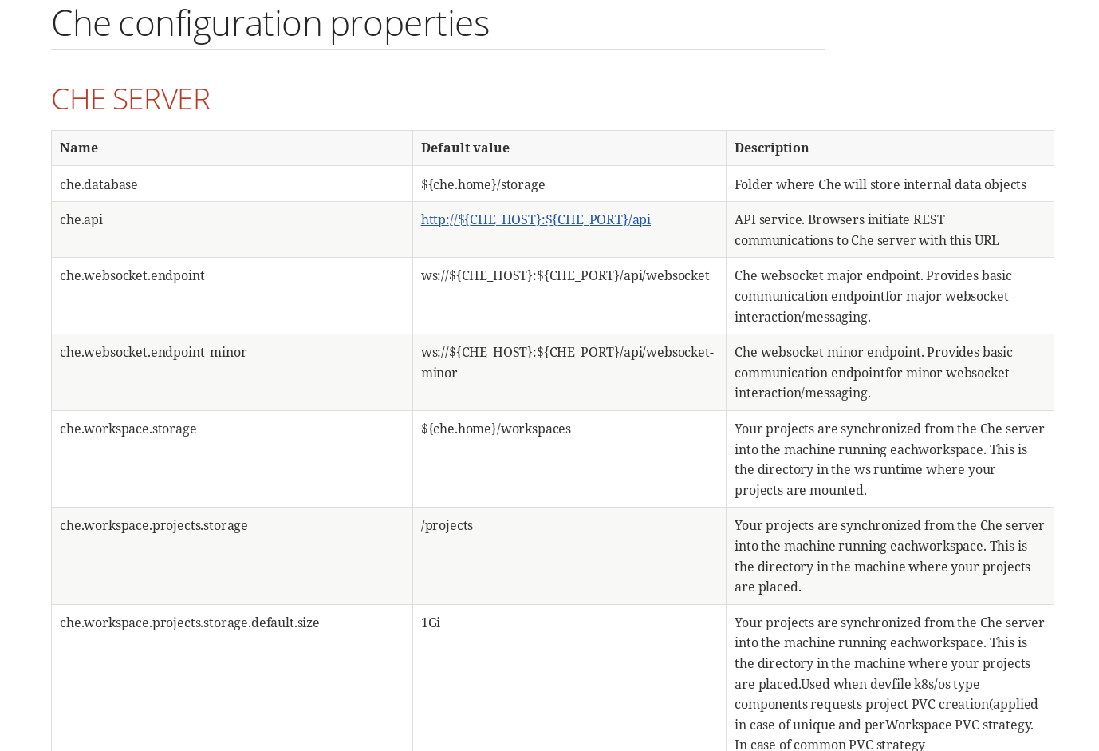Click the 'Name' column header
This screenshot has width=1099, height=751.
[232, 148]
